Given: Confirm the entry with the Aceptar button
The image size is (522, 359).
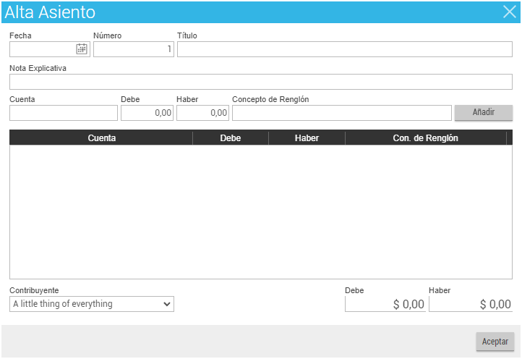Looking at the screenshot, I should click(x=495, y=341).
